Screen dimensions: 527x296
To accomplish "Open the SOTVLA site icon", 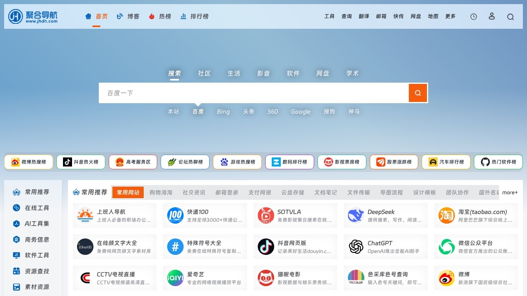I will (x=266, y=215).
